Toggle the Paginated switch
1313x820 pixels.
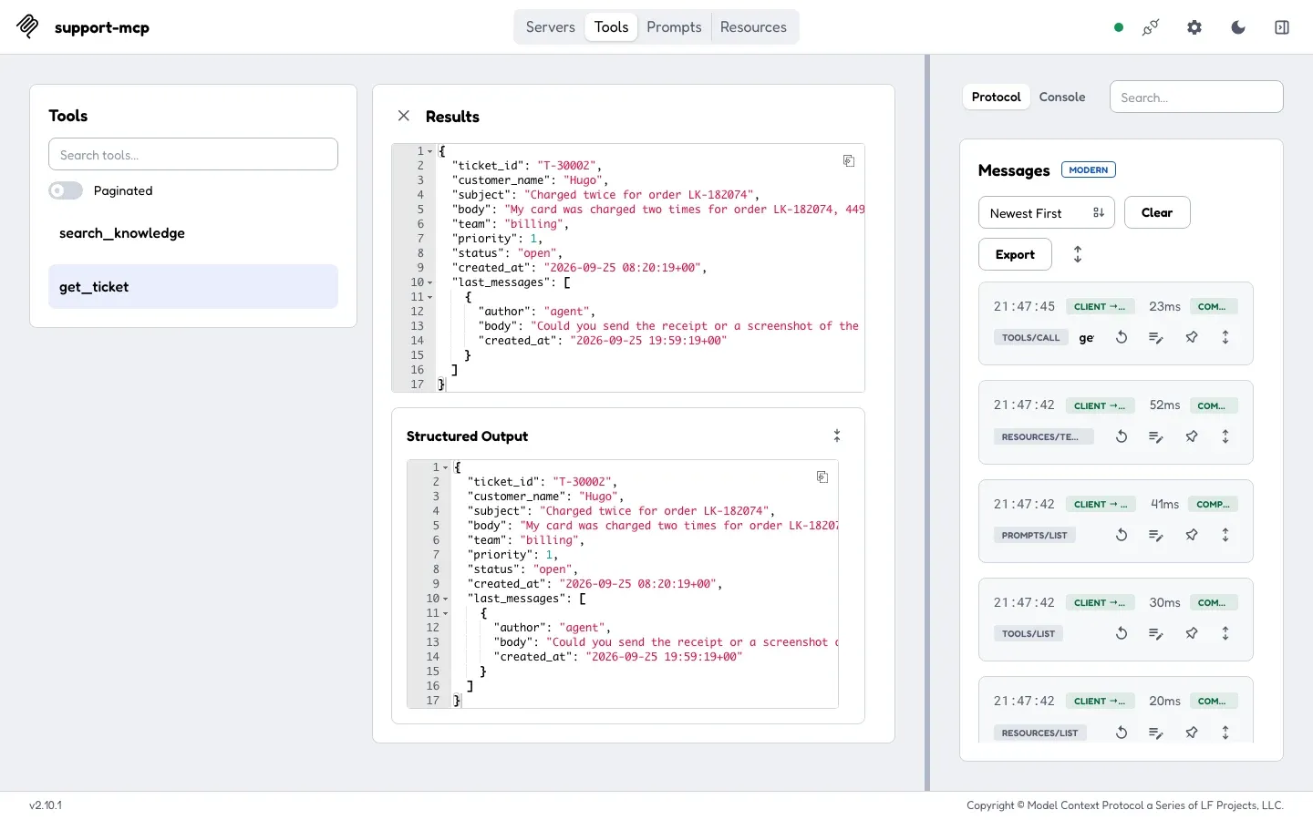(x=66, y=190)
